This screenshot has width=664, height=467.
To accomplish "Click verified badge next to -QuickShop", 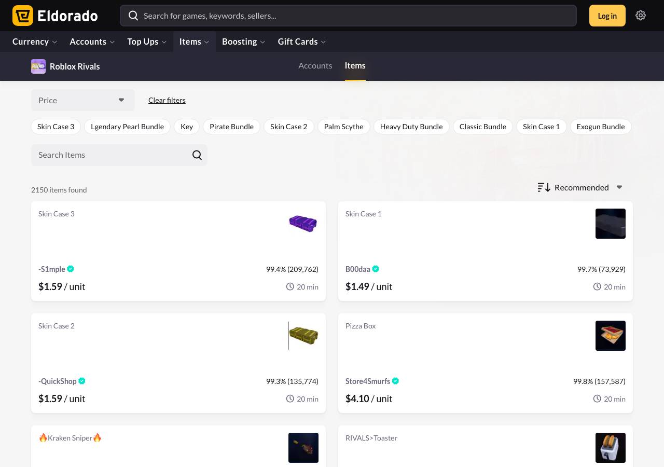I will pos(82,381).
